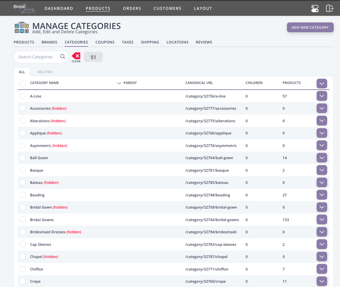Expand the Cap Sleeves row dropdown
Image resolution: width=340 pixels, height=287 pixels.
[x=322, y=244]
